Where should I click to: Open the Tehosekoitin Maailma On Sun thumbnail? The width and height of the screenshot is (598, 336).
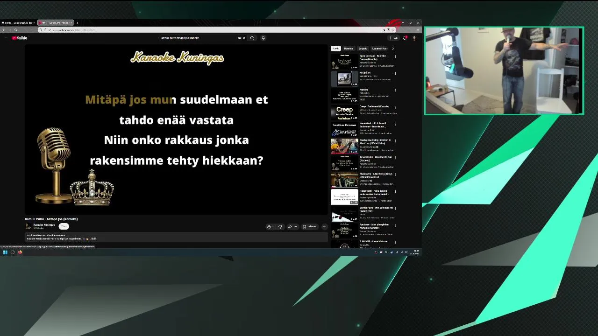(x=344, y=163)
